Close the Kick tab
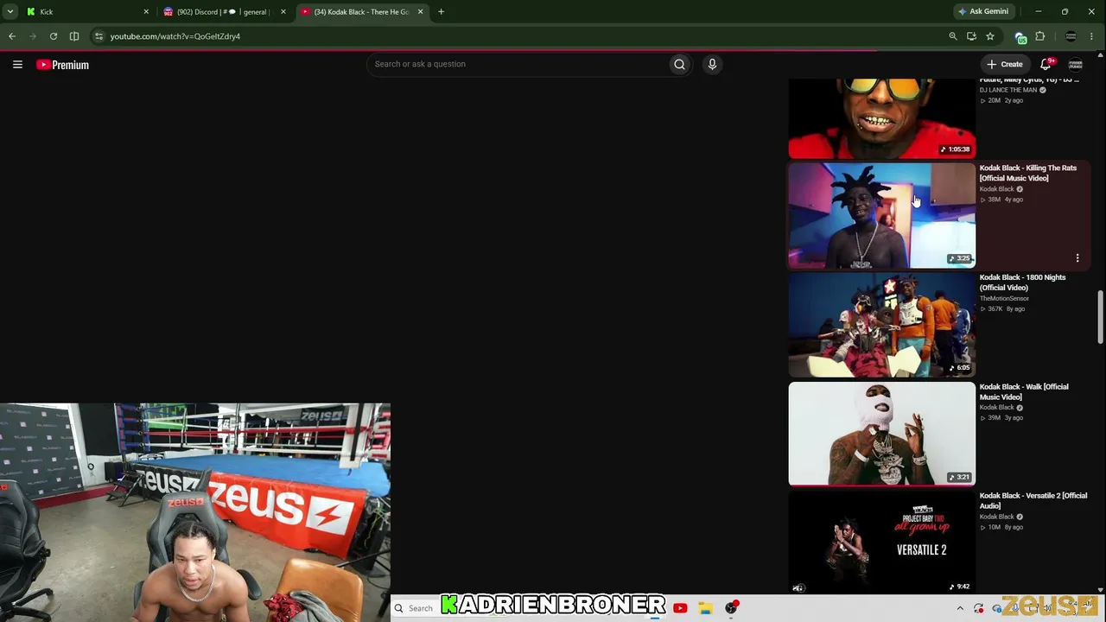 [x=146, y=12]
